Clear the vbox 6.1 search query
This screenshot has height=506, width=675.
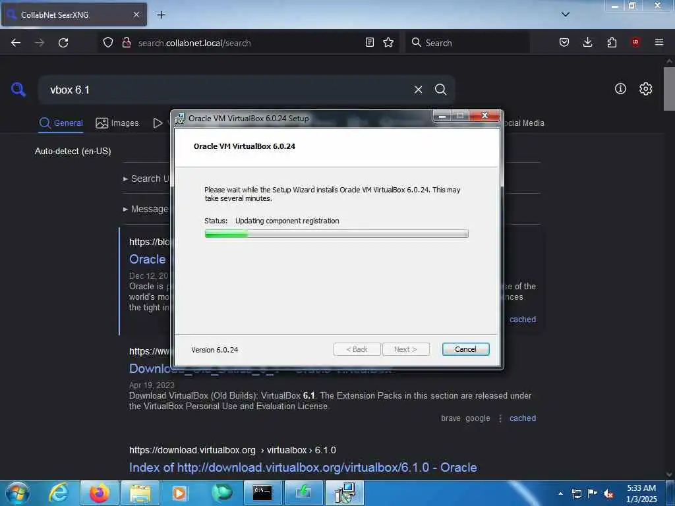[x=418, y=90]
